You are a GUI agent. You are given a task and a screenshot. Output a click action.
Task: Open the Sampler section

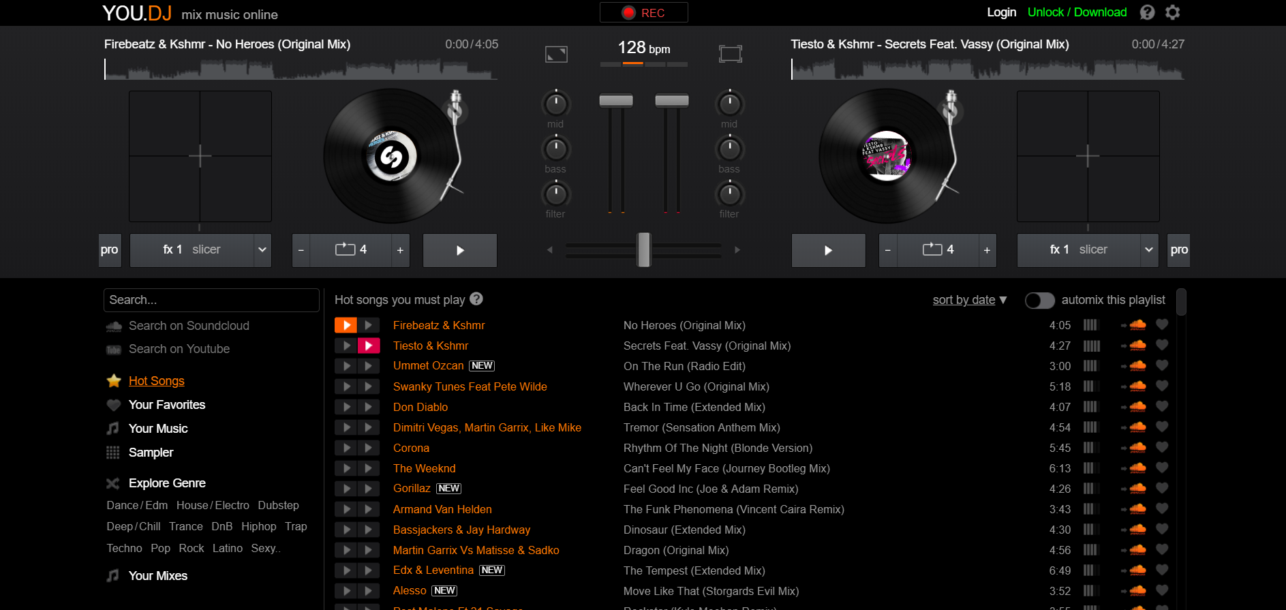pyautogui.click(x=151, y=453)
